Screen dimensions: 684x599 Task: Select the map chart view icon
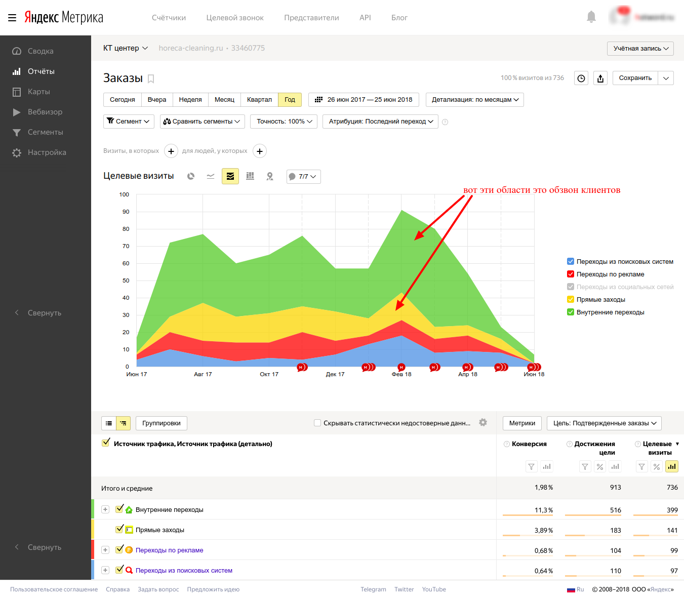pos(270,176)
